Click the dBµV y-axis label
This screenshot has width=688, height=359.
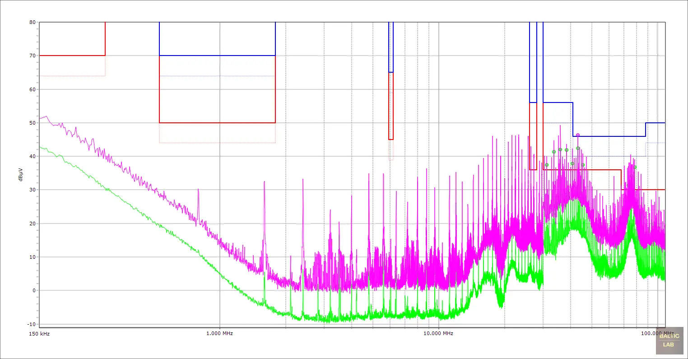pos(21,174)
